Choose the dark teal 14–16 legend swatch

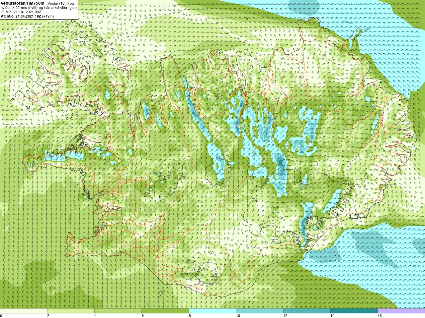[x=354, y=311]
